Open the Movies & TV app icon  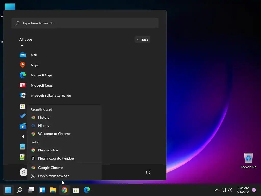(23, 126)
